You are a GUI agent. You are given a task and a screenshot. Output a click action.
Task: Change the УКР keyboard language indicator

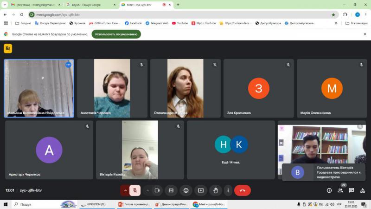coord(339,204)
